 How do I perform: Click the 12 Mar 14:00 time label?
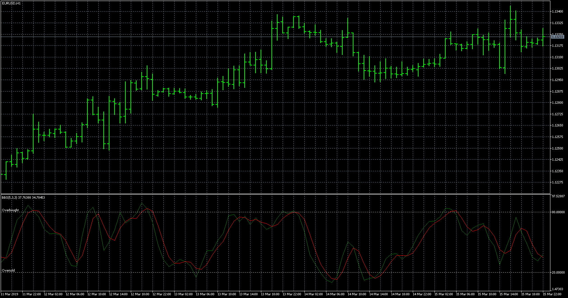click(x=118, y=294)
